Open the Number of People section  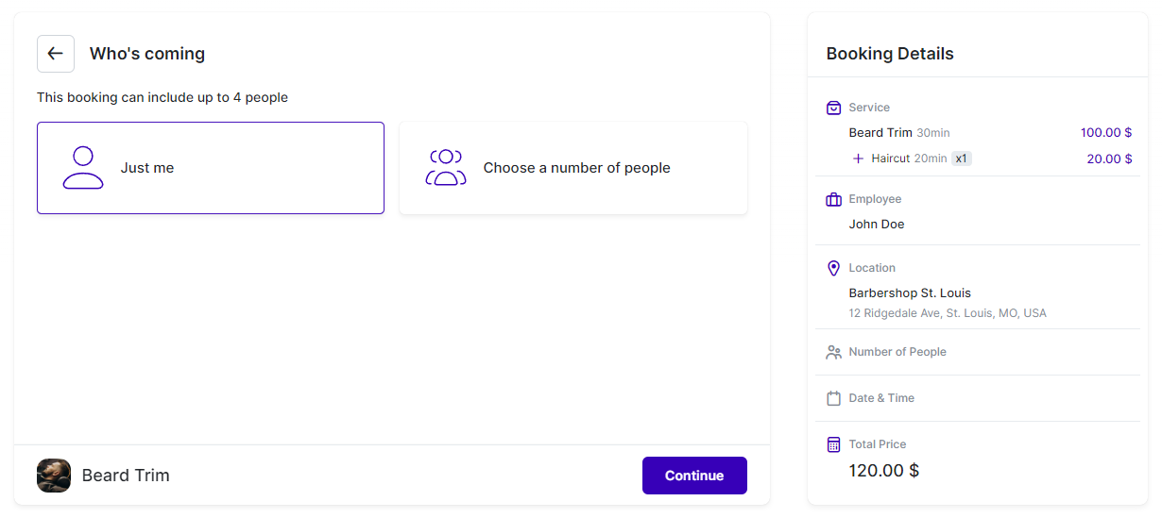[x=897, y=352]
